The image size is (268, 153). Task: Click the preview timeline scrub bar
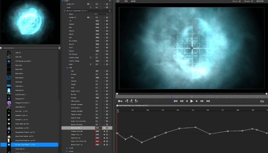(191, 96)
